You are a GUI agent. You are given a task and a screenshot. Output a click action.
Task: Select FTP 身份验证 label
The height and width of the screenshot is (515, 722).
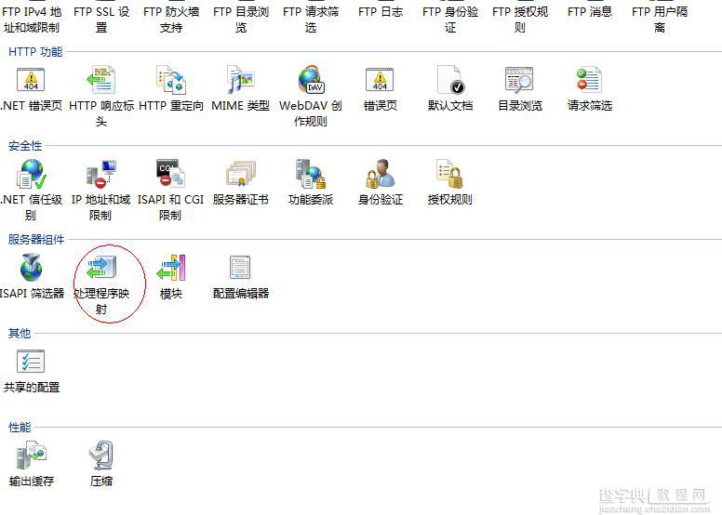(450, 20)
